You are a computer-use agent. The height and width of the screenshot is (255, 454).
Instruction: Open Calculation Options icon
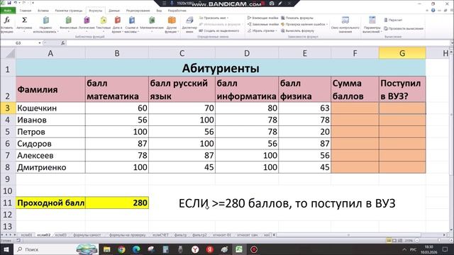click(372, 21)
